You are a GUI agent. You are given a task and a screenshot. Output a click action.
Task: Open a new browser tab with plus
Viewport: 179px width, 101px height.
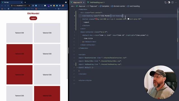25,2
